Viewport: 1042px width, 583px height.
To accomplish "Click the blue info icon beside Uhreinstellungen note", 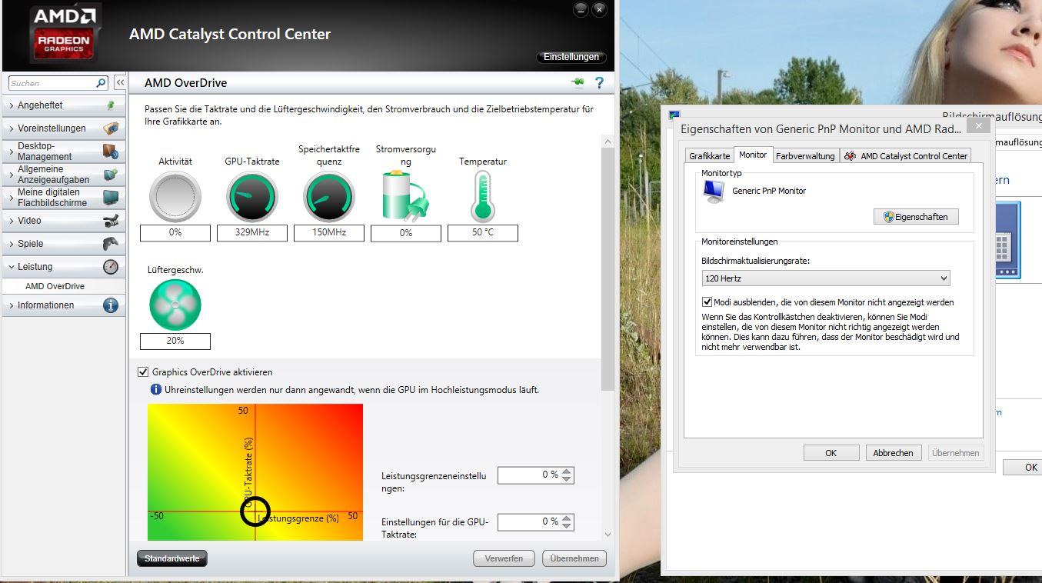I will [156, 390].
